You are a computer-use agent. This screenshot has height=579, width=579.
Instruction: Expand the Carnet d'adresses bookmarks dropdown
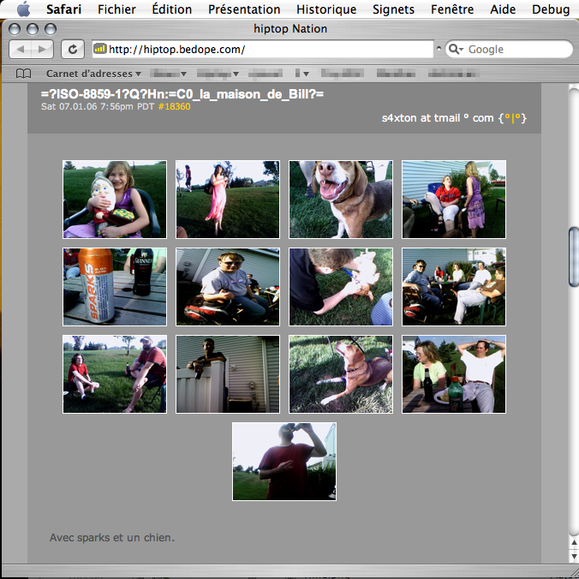coord(93,74)
